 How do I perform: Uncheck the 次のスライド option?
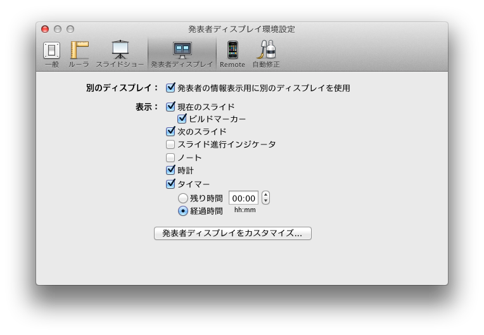point(170,132)
